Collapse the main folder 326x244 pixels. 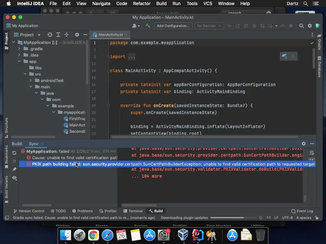[x=31, y=87]
